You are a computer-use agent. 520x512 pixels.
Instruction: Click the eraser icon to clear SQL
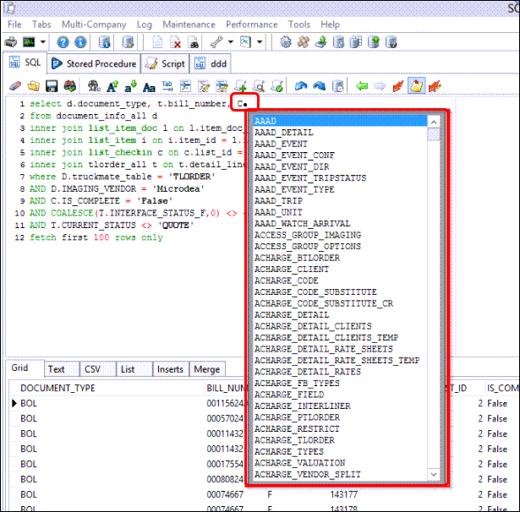pos(14,86)
